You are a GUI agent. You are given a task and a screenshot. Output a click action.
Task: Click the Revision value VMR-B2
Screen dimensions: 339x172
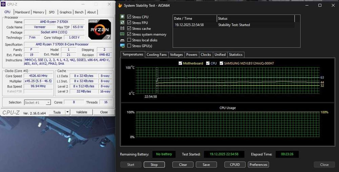click(x=104, y=55)
